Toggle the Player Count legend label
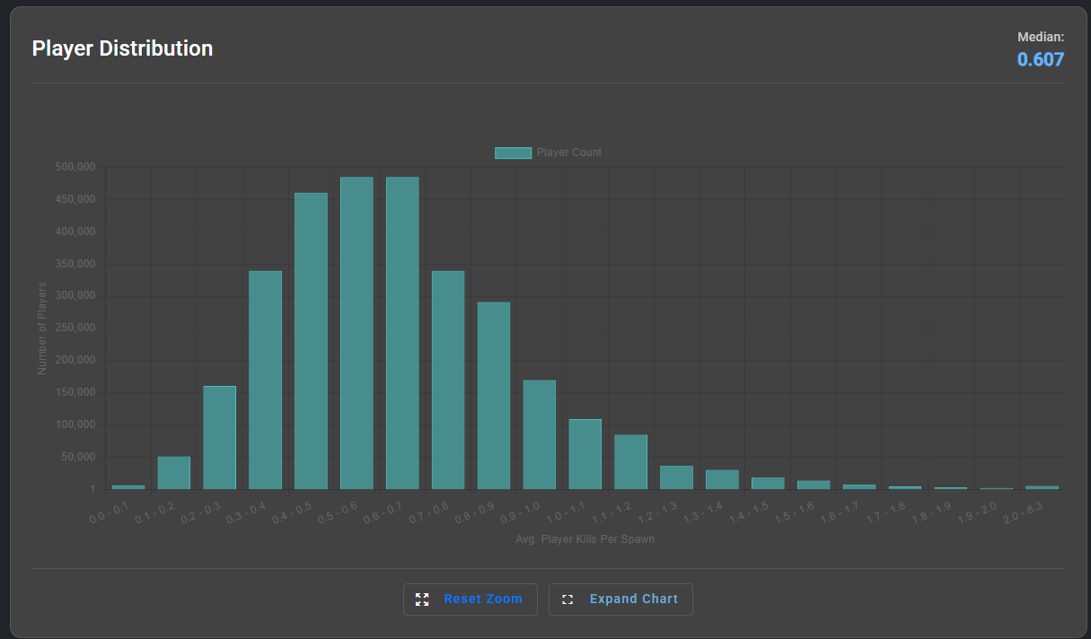1091x639 pixels. pyautogui.click(x=569, y=153)
